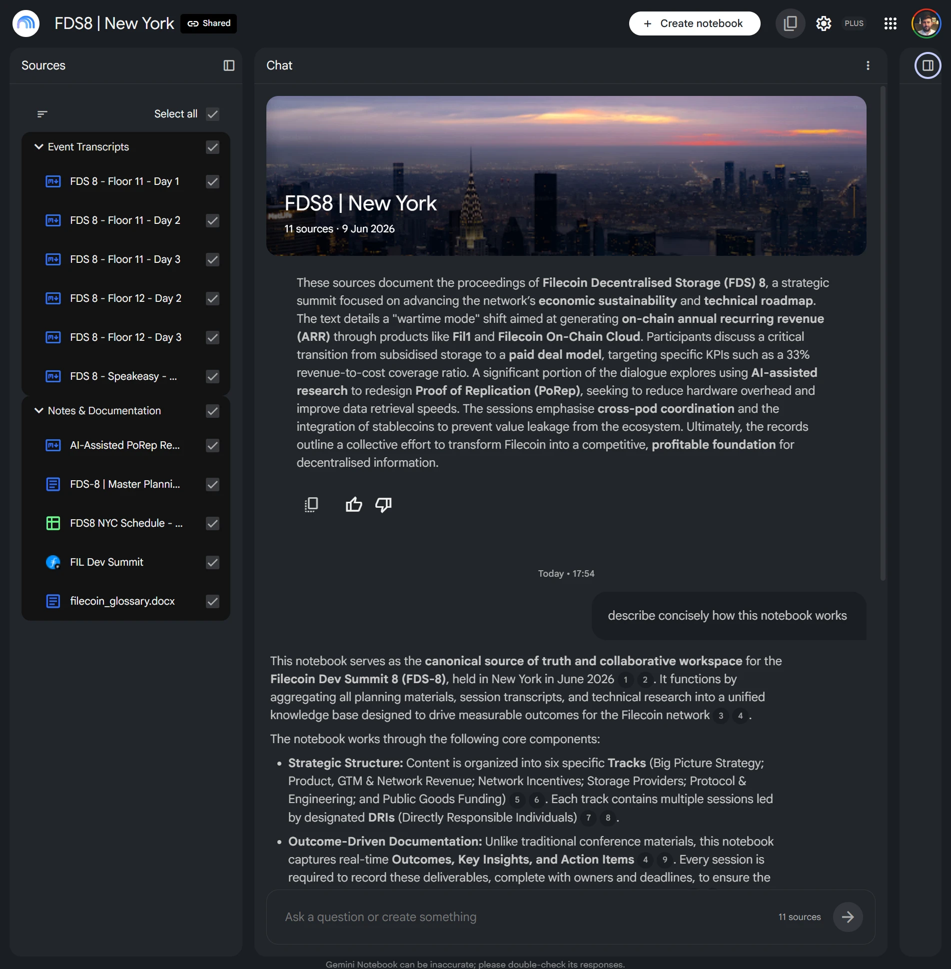Toggle the Notes & Documentation group checkbox
Image resolution: width=951 pixels, height=969 pixels.
[x=212, y=411]
